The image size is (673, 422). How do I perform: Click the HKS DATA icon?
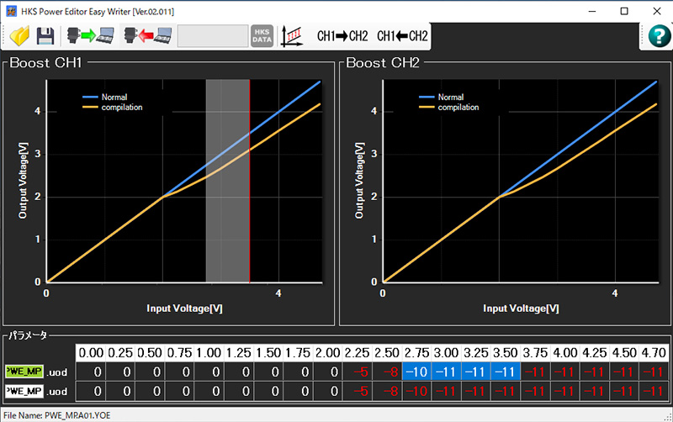tap(262, 36)
